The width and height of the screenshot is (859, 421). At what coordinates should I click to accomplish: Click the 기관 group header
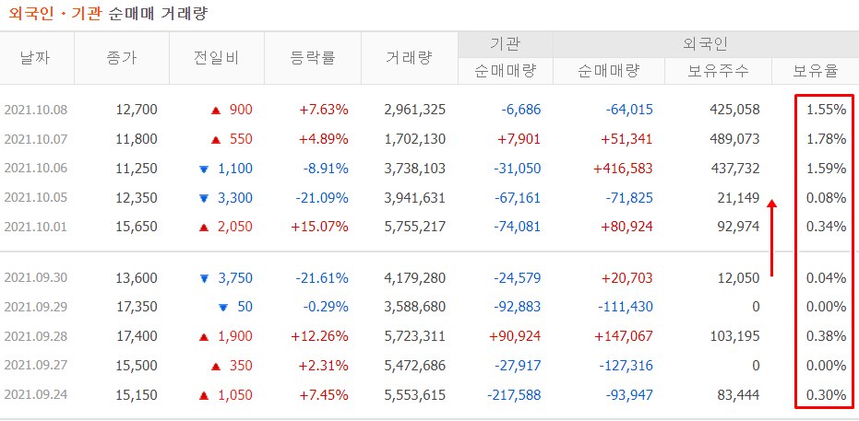(x=505, y=43)
